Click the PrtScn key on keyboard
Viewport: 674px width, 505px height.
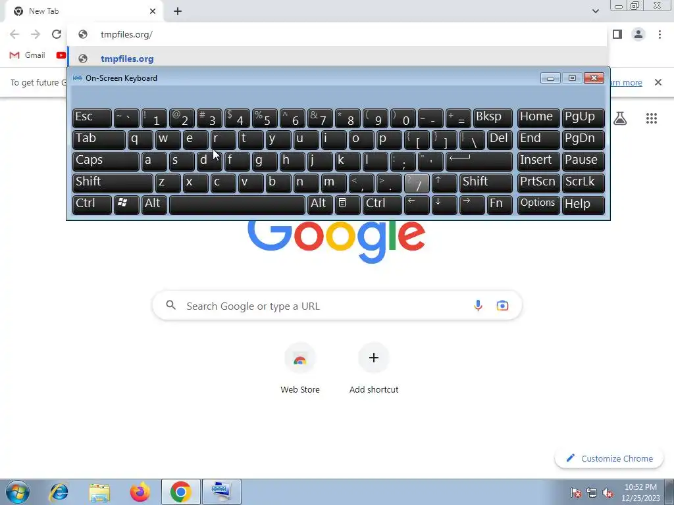click(x=538, y=183)
